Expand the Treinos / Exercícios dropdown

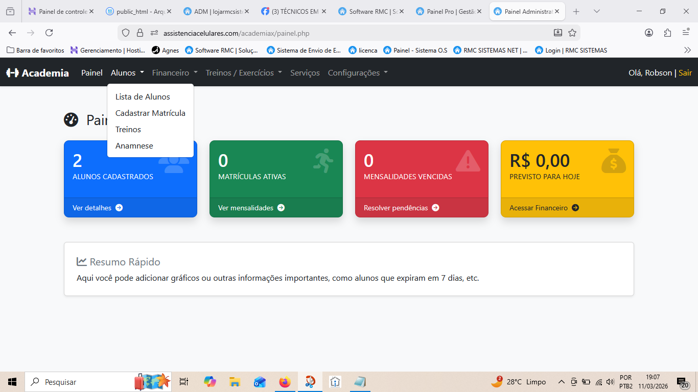point(240,72)
